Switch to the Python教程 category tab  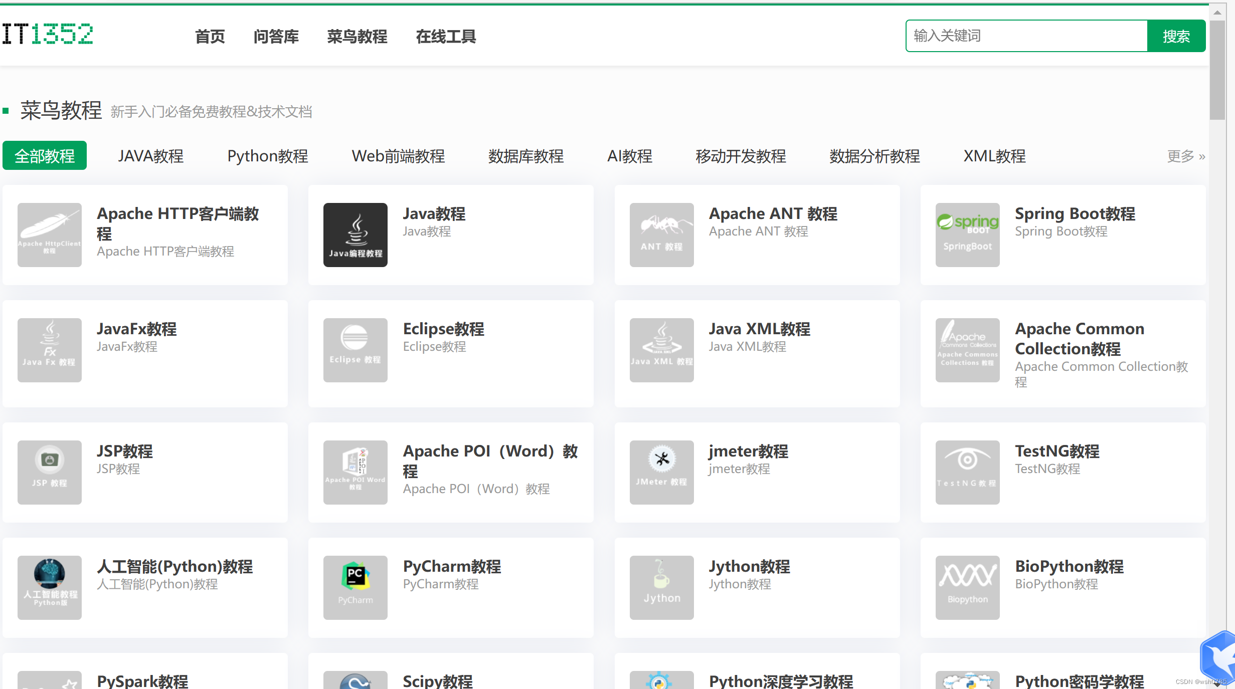click(x=267, y=156)
